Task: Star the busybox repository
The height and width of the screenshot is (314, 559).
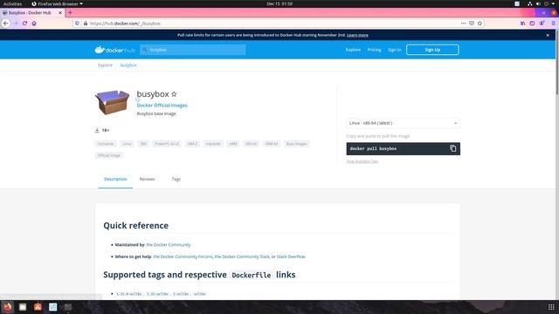Action: [174, 94]
